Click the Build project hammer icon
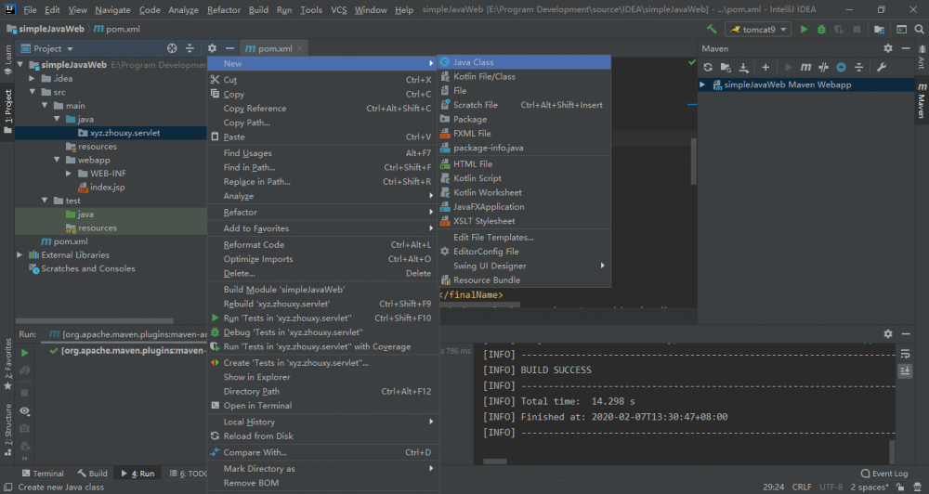Image resolution: width=929 pixels, height=494 pixels. [x=712, y=29]
